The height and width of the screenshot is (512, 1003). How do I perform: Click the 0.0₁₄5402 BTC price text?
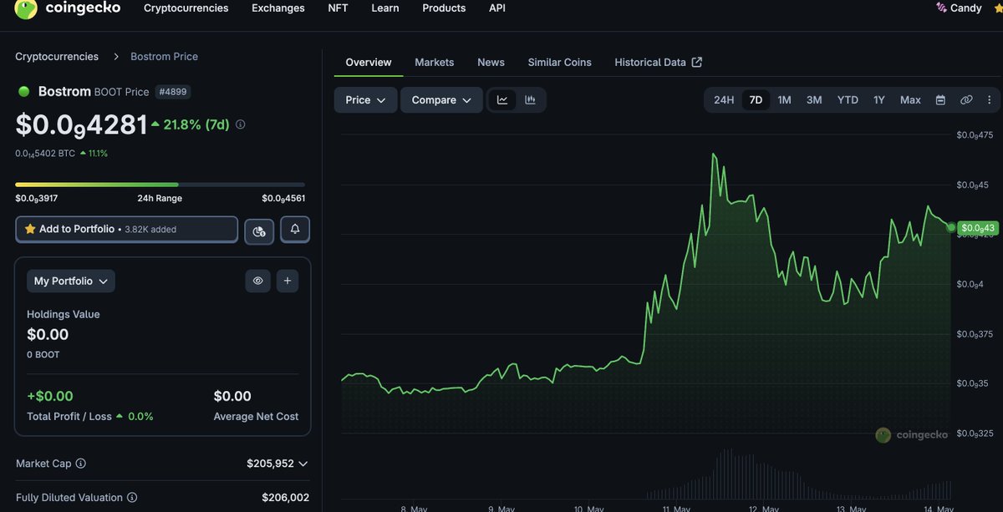tap(45, 154)
